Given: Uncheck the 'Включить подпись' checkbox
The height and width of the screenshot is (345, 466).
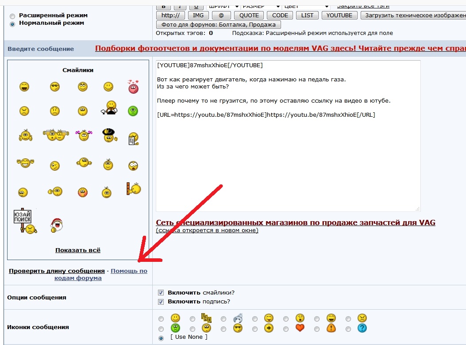Looking at the screenshot, I should (161, 302).
